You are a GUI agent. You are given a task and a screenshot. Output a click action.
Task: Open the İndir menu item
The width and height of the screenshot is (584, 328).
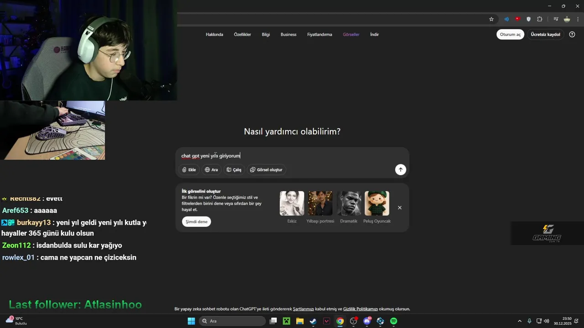click(x=375, y=35)
